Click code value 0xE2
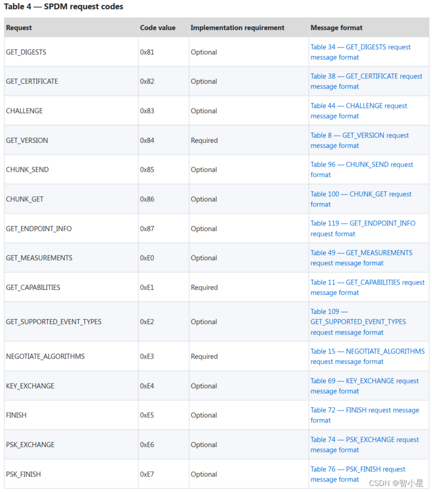This screenshot has width=432, height=492. pyautogui.click(x=147, y=322)
